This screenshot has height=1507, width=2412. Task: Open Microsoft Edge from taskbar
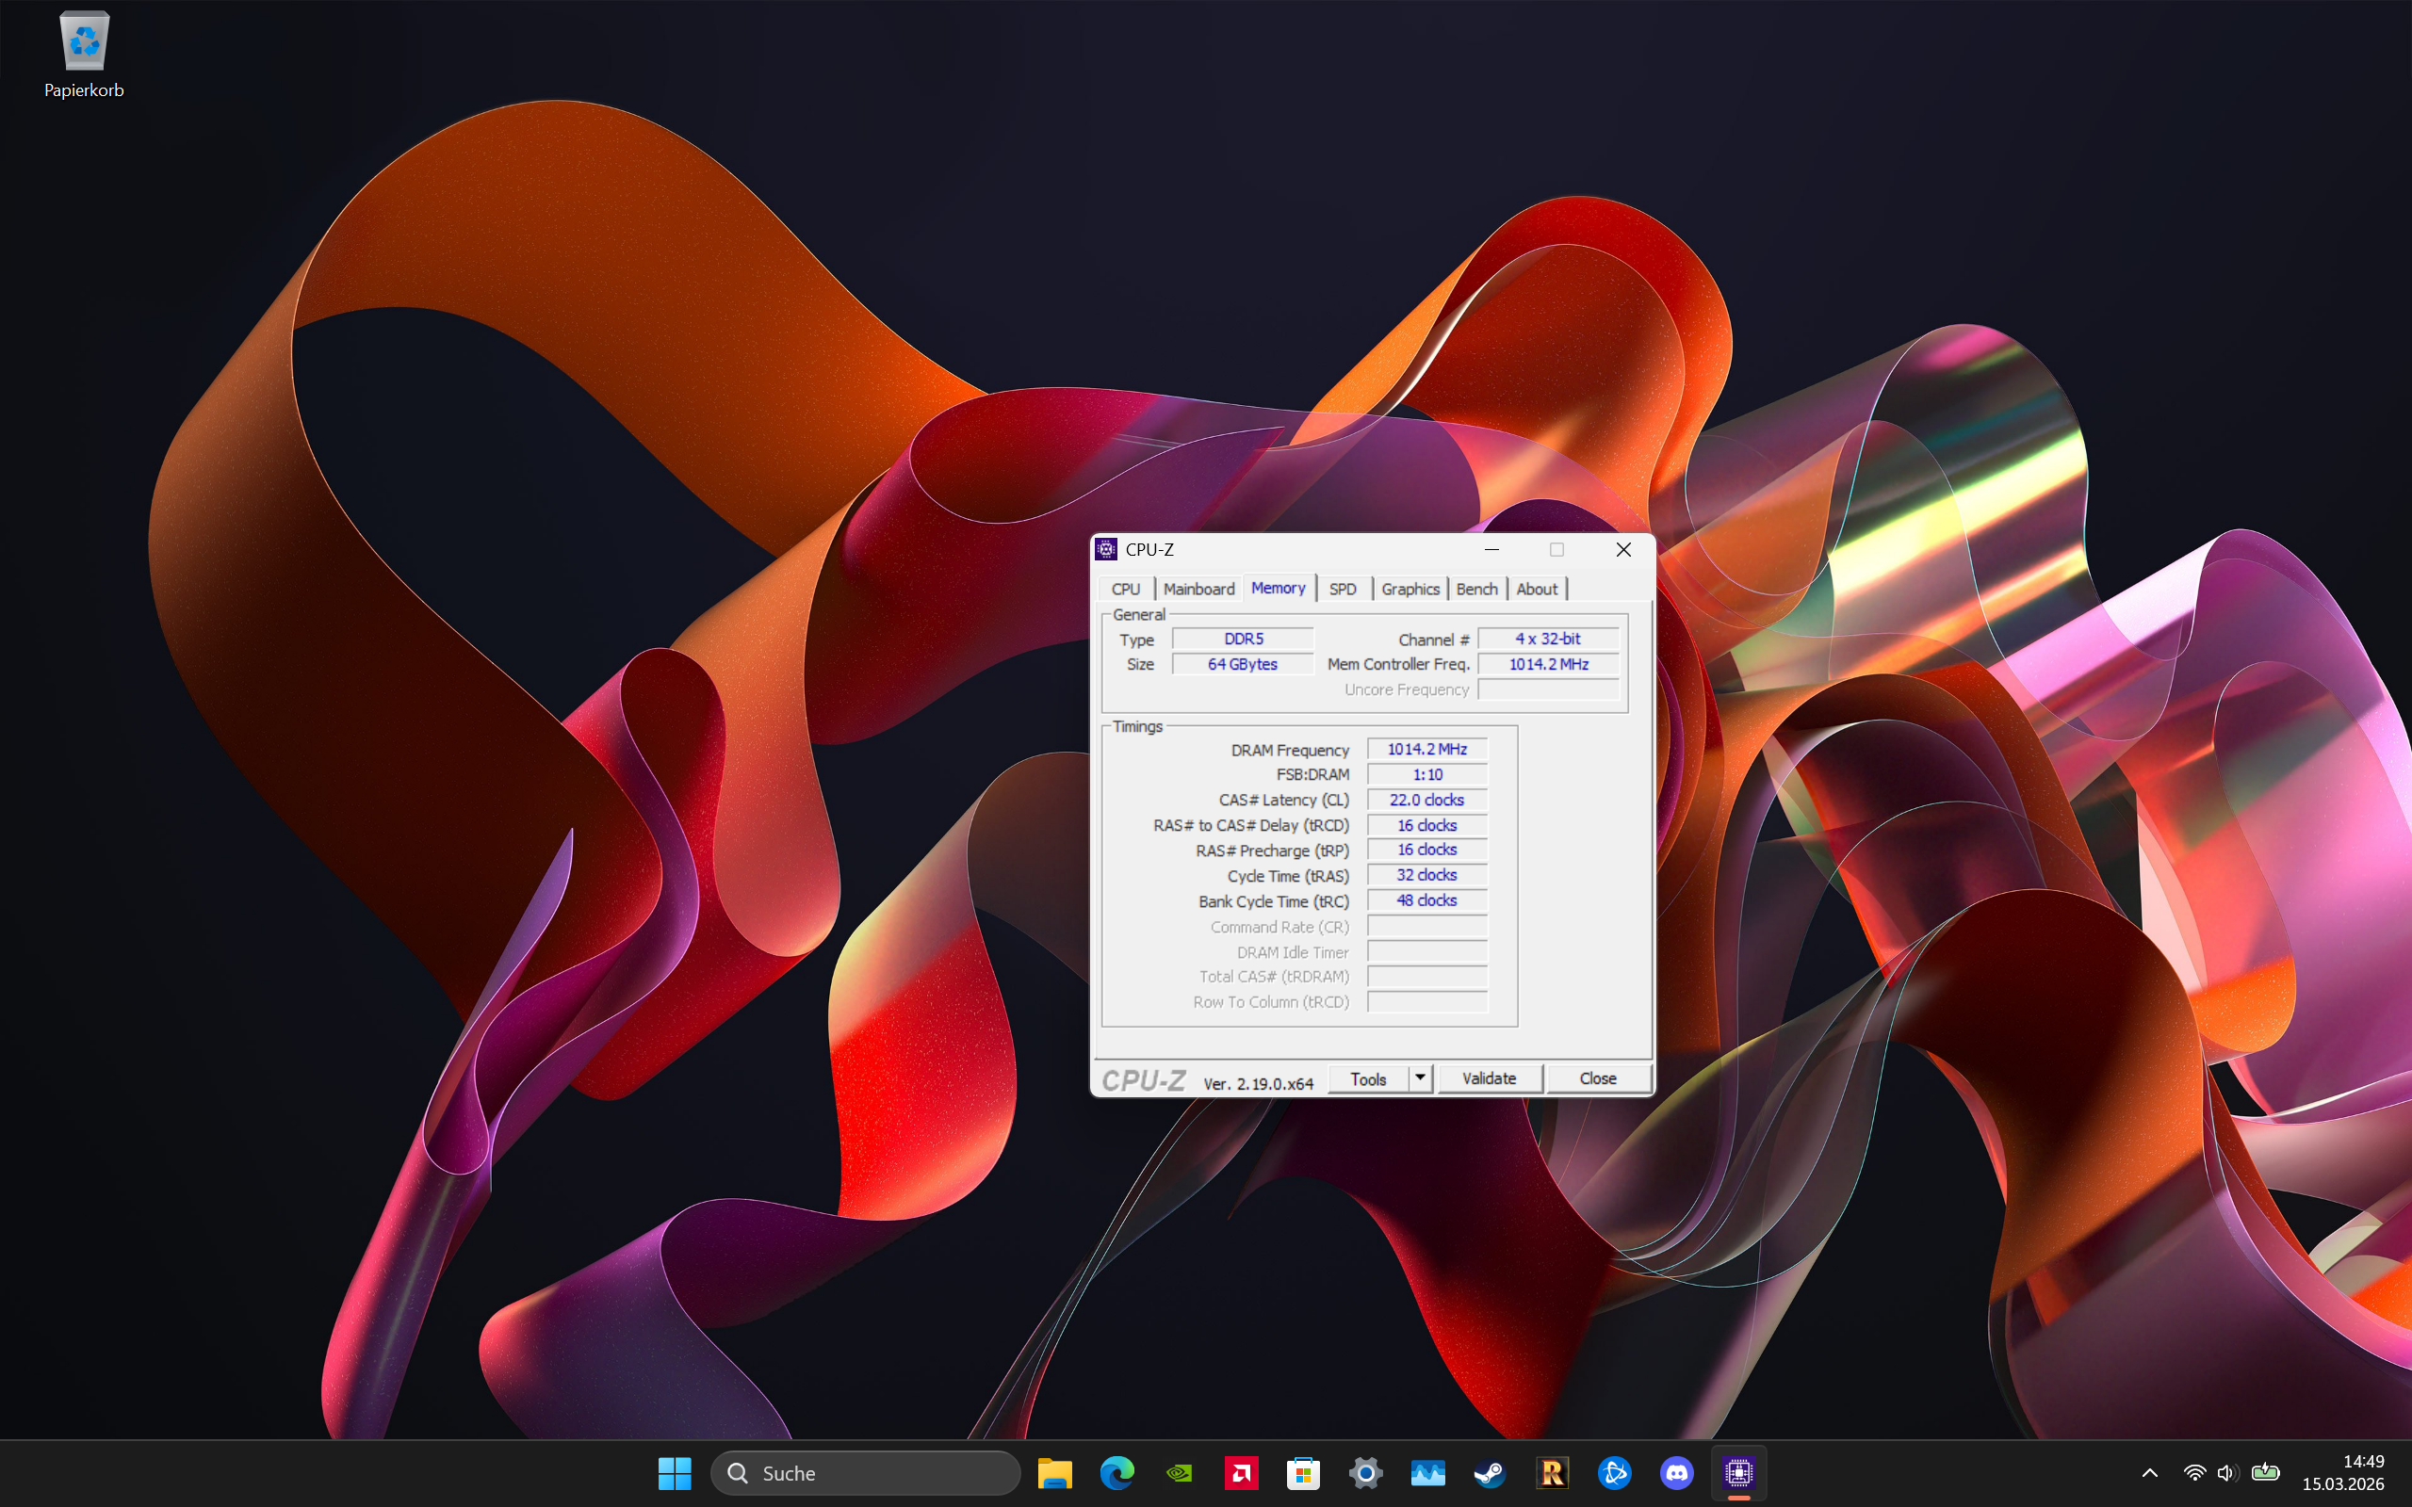pos(1116,1473)
